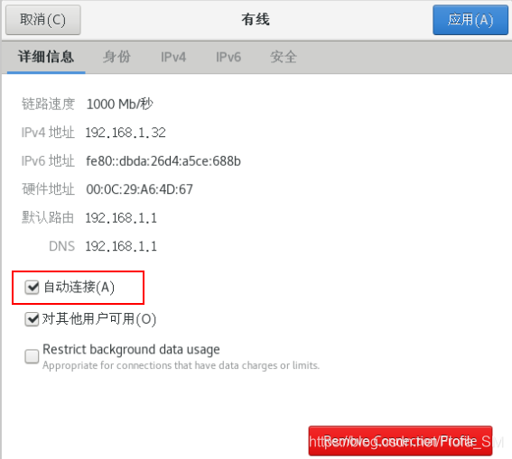Apply the wired connection settings
Viewport: 512px width, 459px height.
[x=470, y=20]
